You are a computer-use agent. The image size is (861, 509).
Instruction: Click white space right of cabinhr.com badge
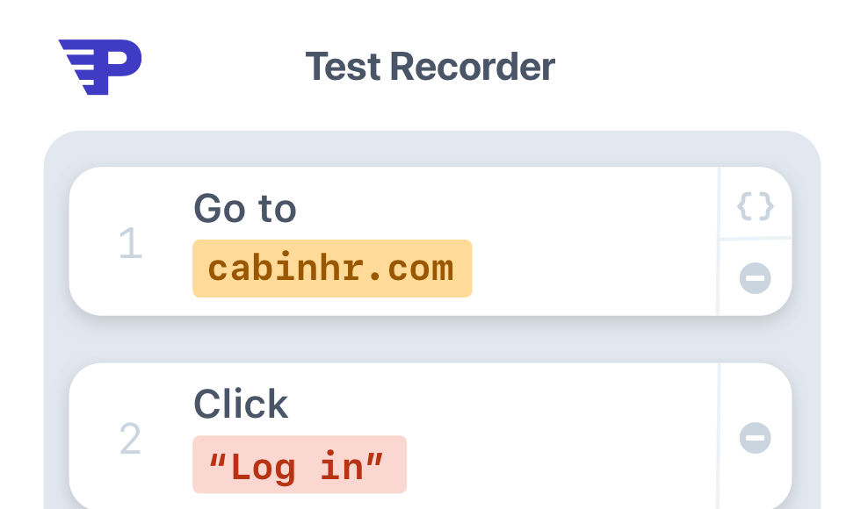click(593, 269)
